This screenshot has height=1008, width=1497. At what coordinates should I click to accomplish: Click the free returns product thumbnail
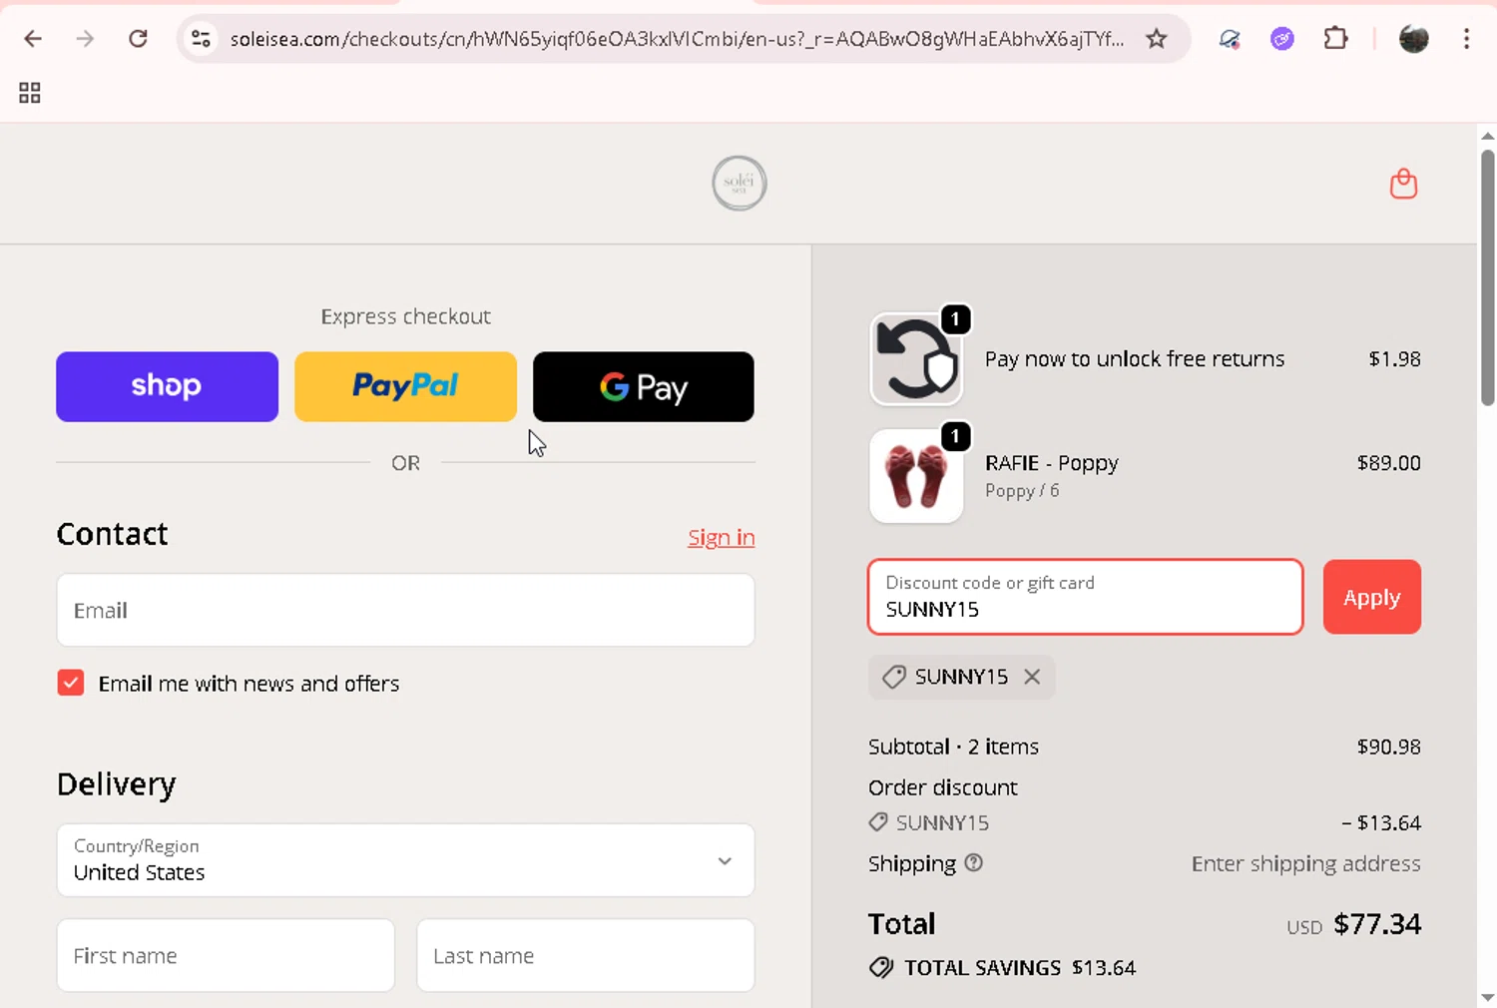coord(916,359)
